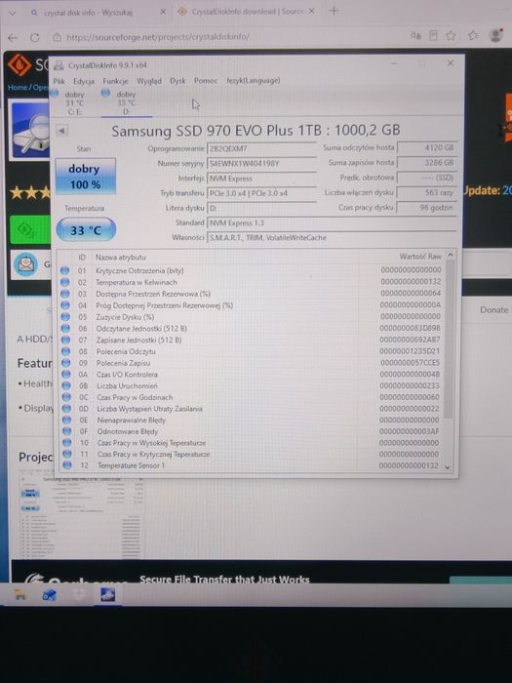Click the Suma zapisów hosta 3286 GB value
The height and width of the screenshot is (683, 512).
pyautogui.click(x=427, y=163)
